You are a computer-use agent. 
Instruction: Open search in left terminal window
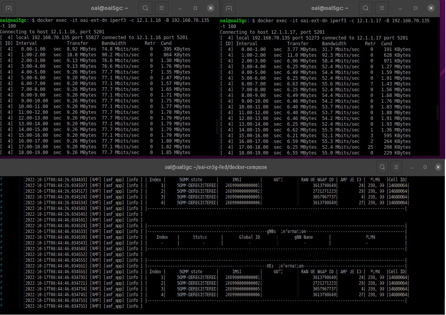[145, 8]
